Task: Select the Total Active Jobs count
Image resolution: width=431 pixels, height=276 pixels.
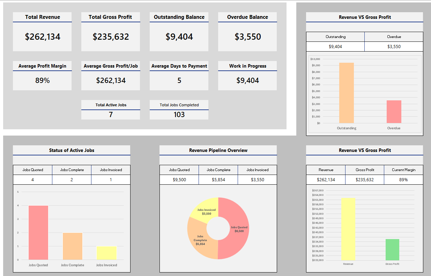Action: click(111, 115)
